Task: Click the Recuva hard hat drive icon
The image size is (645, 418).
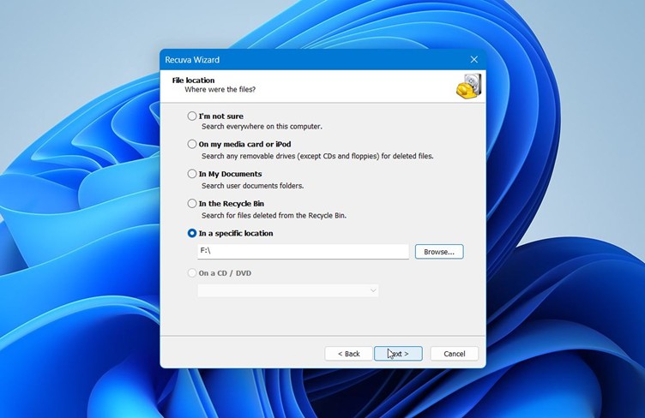Action: point(468,87)
